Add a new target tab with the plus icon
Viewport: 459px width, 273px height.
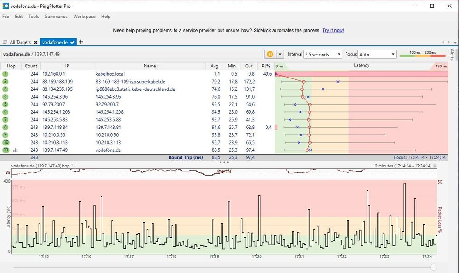81,42
